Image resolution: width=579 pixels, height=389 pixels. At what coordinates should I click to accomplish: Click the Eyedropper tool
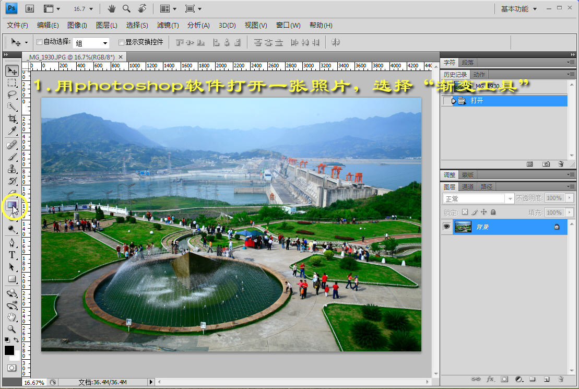12,131
